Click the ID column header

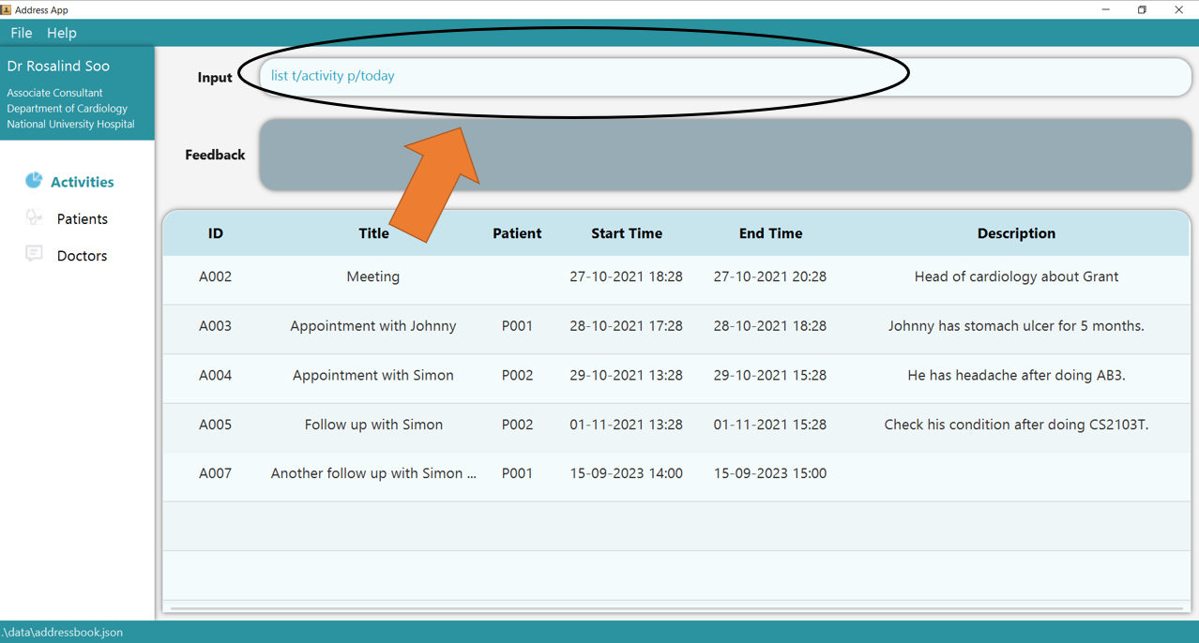click(x=215, y=233)
